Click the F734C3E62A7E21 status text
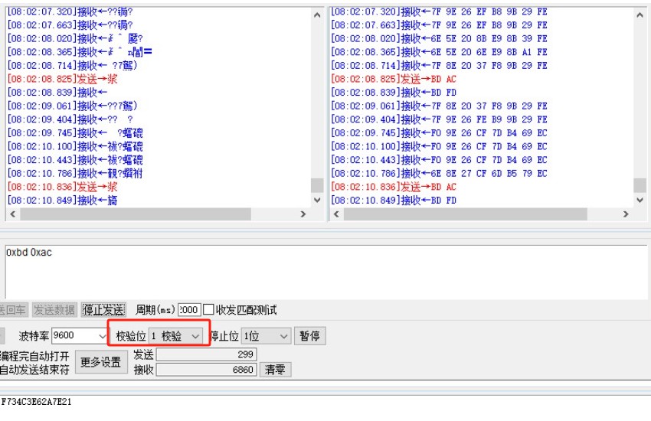 (36, 402)
